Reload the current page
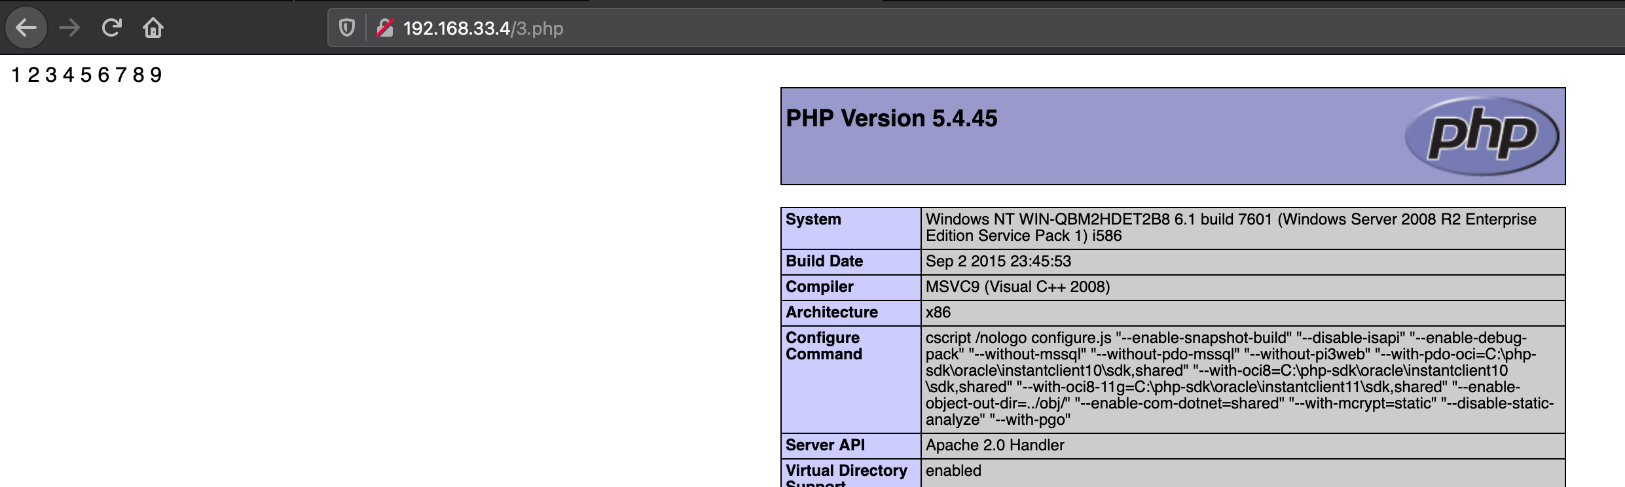 111,28
